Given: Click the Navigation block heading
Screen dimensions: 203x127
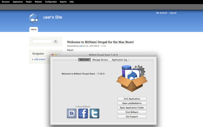Looking at the screenshot, I should click(x=38, y=54).
